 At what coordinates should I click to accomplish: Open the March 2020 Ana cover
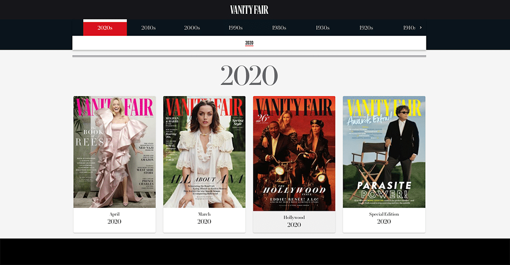click(x=204, y=152)
